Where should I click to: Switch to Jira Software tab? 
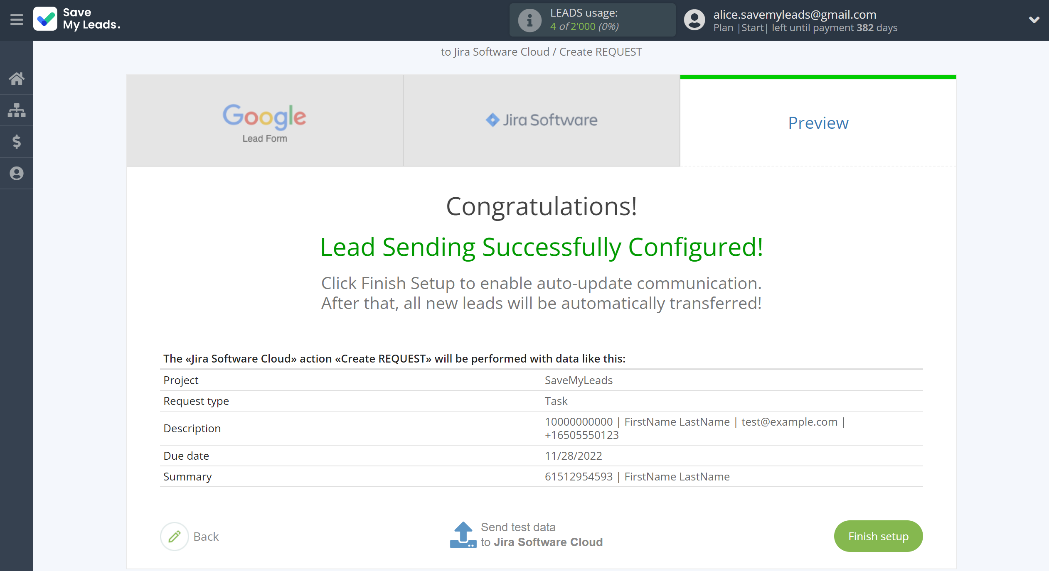542,120
